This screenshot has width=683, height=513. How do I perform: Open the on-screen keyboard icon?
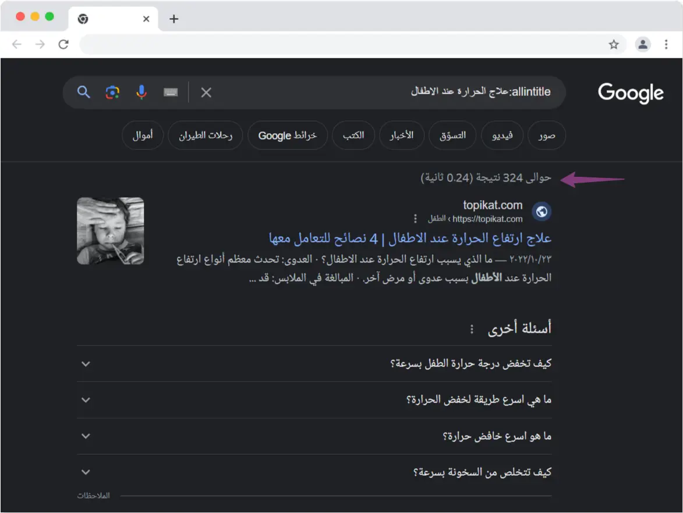pyautogui.click(x=170, y=92)
